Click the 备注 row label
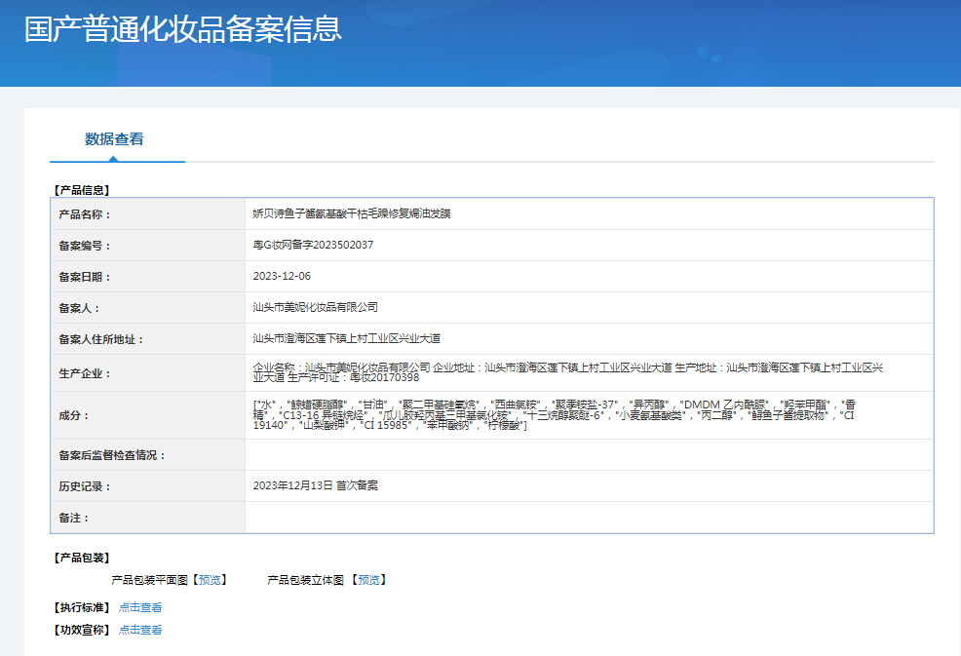The width and height of the screenshot is (961, 656). click(74, 518)
